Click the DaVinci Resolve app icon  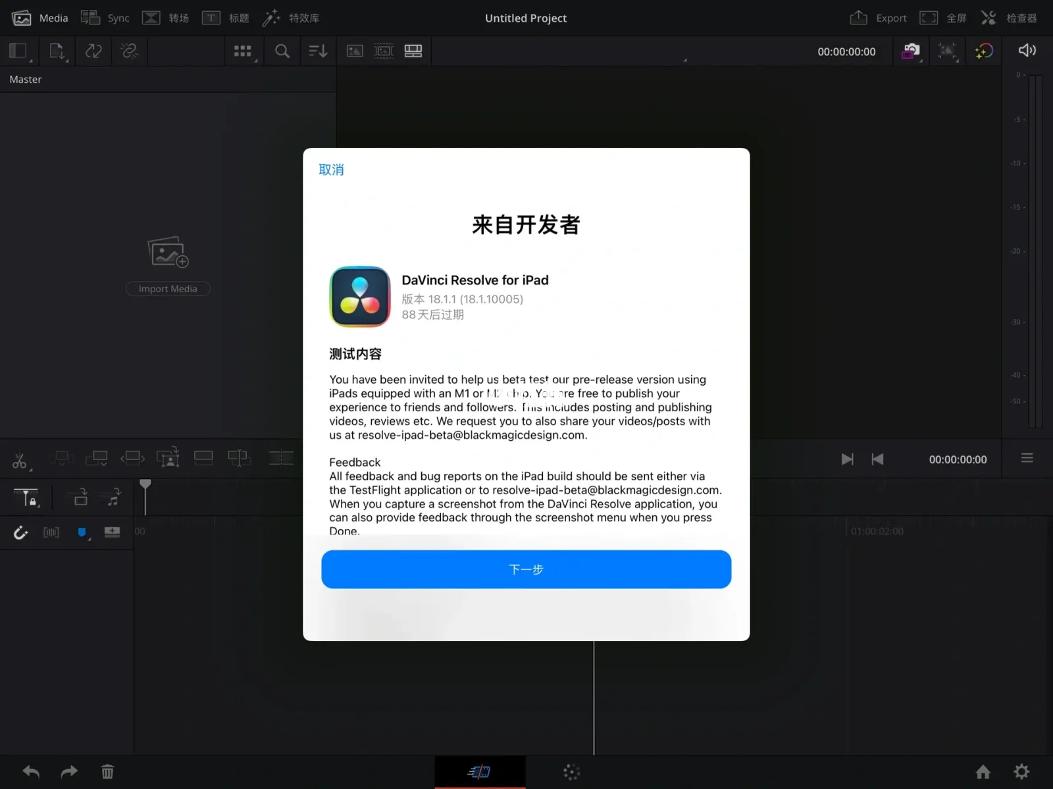click(x=360, y=297)
